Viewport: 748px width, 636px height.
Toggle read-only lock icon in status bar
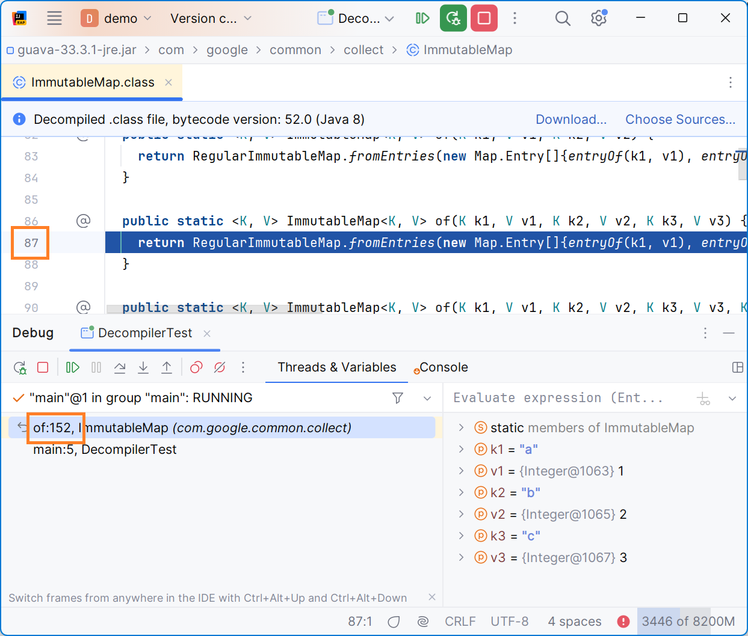(x=394, y=622)
